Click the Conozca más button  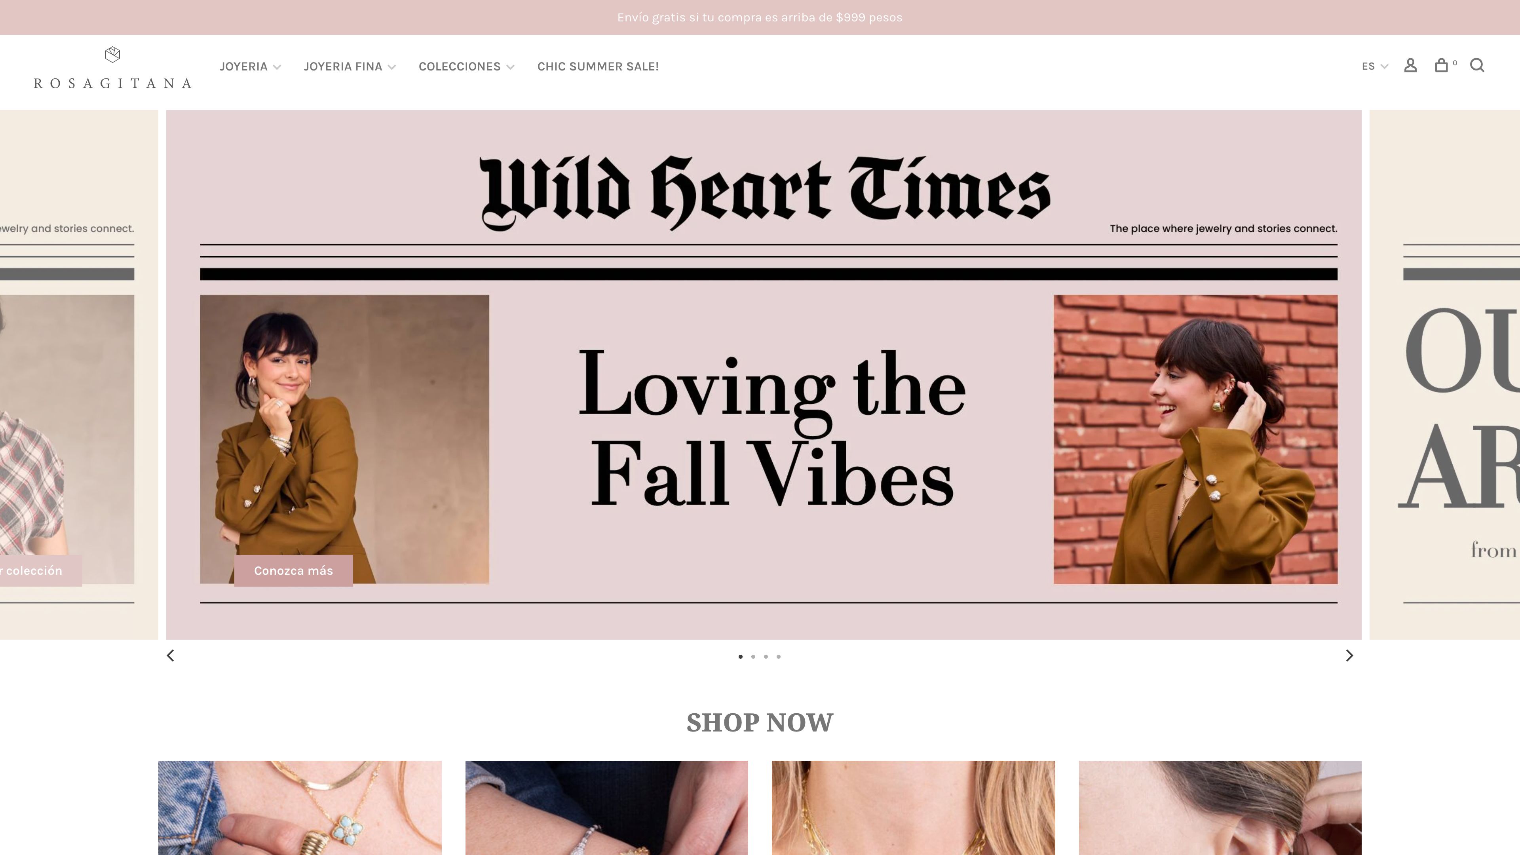[x=293, y=570]
